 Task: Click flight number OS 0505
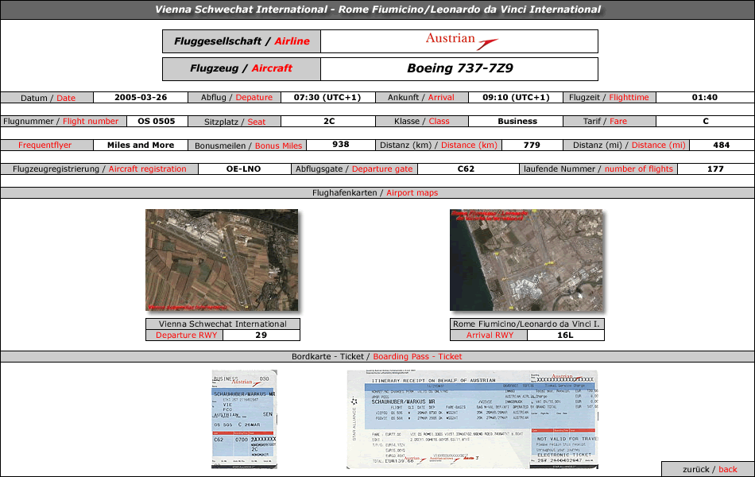(157, 121)
